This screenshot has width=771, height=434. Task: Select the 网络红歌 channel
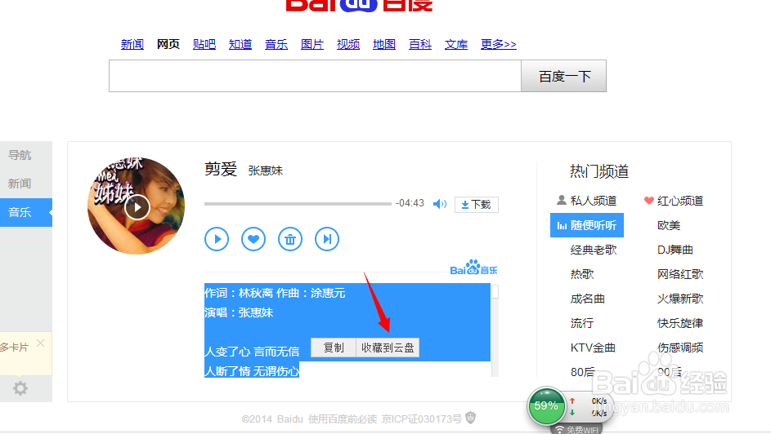point(680,274)
